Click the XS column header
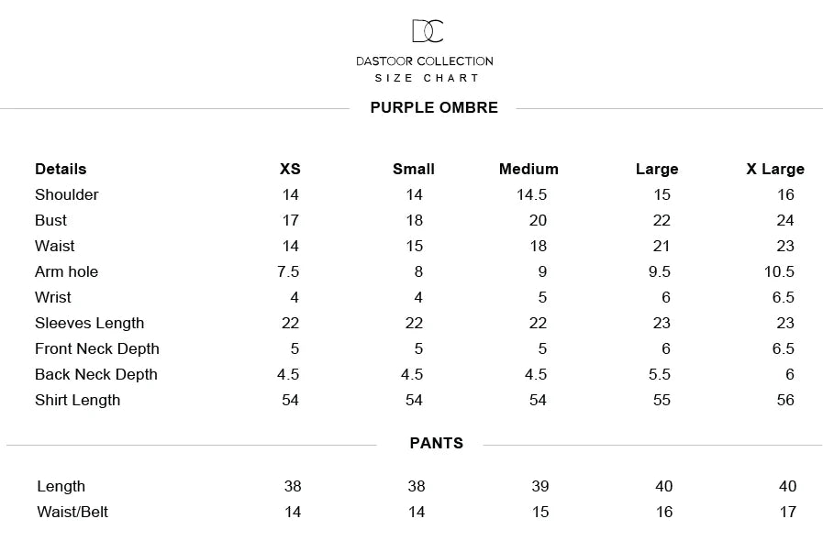 [290, 169]
